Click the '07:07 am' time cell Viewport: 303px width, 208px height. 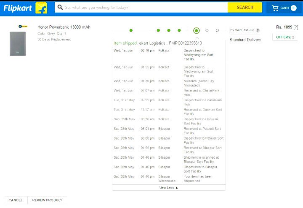pos(148,90)
